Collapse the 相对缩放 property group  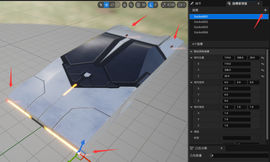click(191, 107)
